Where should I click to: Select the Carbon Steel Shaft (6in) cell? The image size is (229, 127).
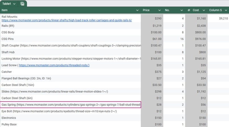click(x=70, y=98)
